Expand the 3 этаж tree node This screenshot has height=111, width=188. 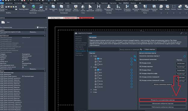pos(91,90)
